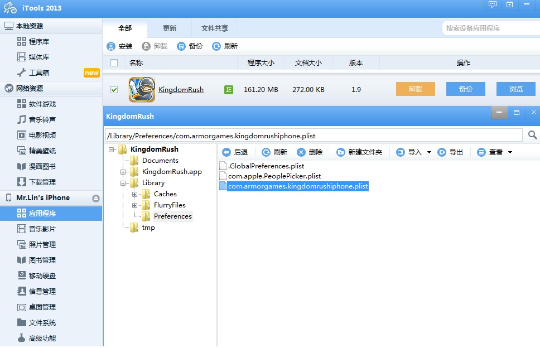Screen dimensions: 540x348
Task: Open 软件游戏 section
Action: click(36, 104)
